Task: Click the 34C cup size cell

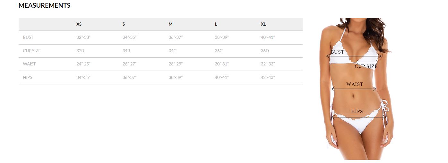Action: (173, 51)
